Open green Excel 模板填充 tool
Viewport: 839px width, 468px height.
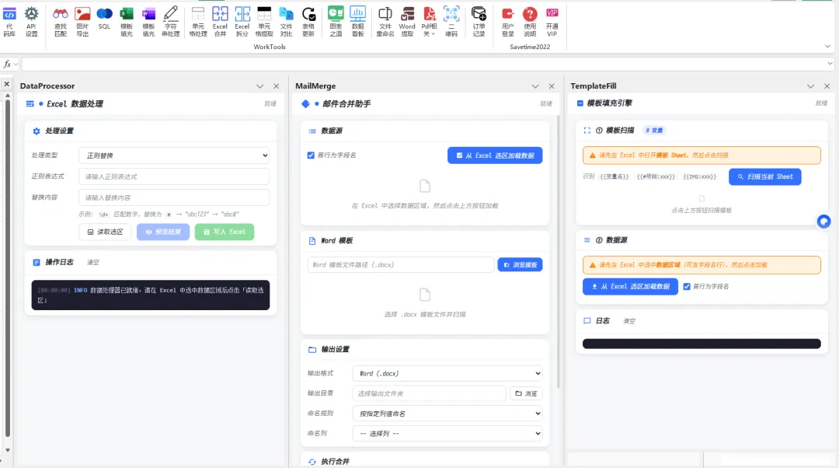coord(127,22)
